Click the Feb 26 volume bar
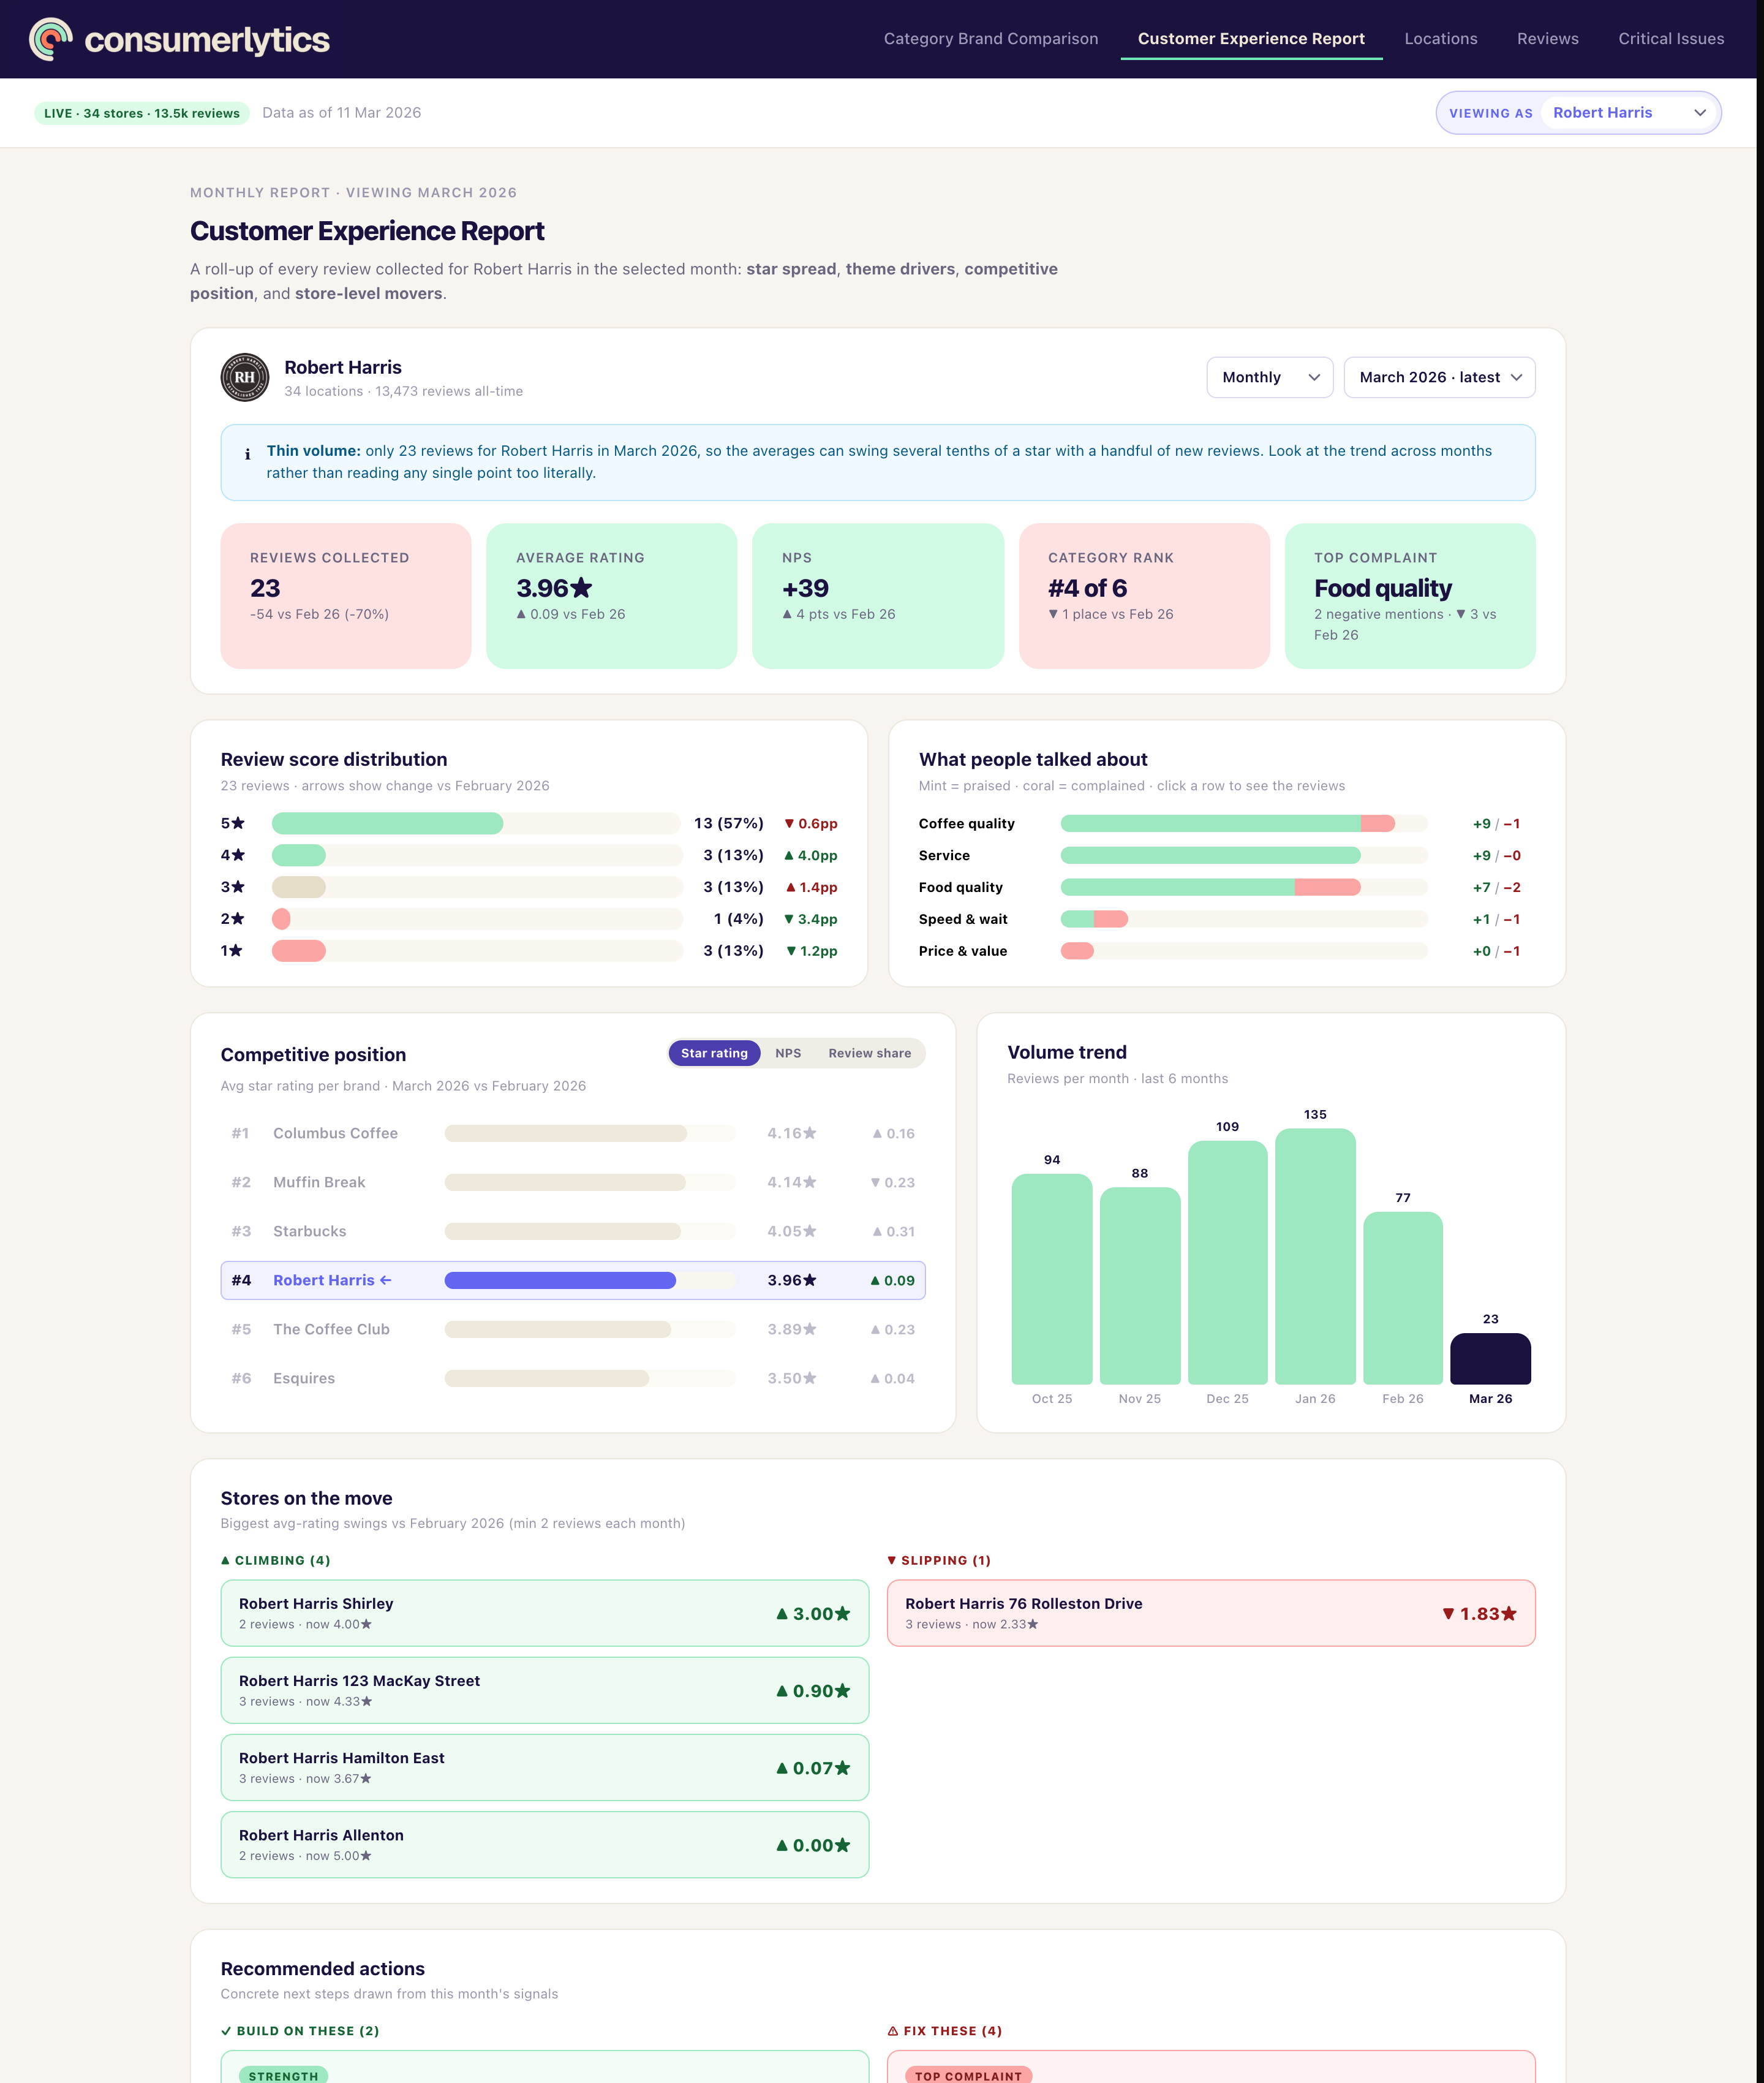This screenshot has height=2083, width=1764. (x=1403, y=1298)
